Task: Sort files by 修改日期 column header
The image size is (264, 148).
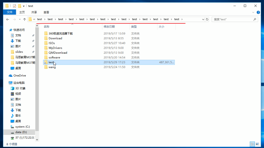Action: 109,27
